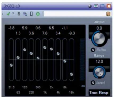Screen dimensions: 114x97
Task: Click the 500 Hz band slider handle
Action: (x=38, y=58)
